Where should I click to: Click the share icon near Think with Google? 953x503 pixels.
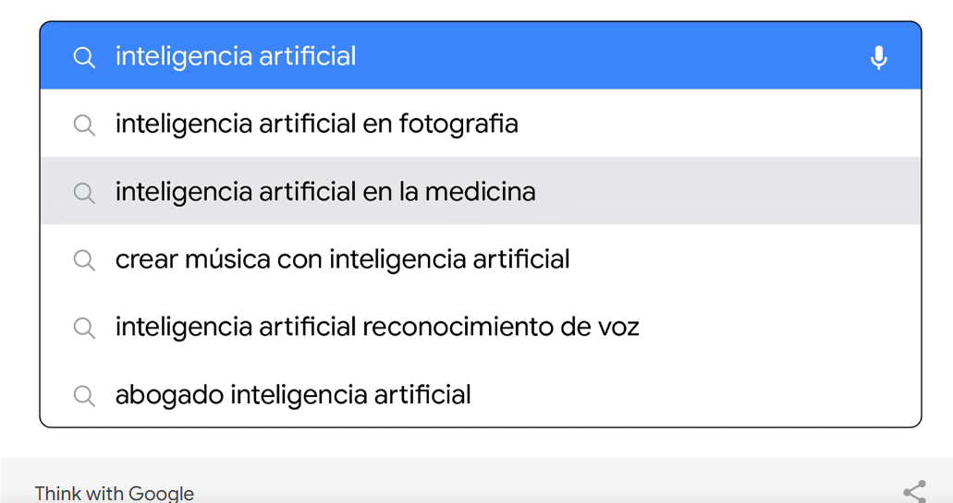(x=914, y=491)
